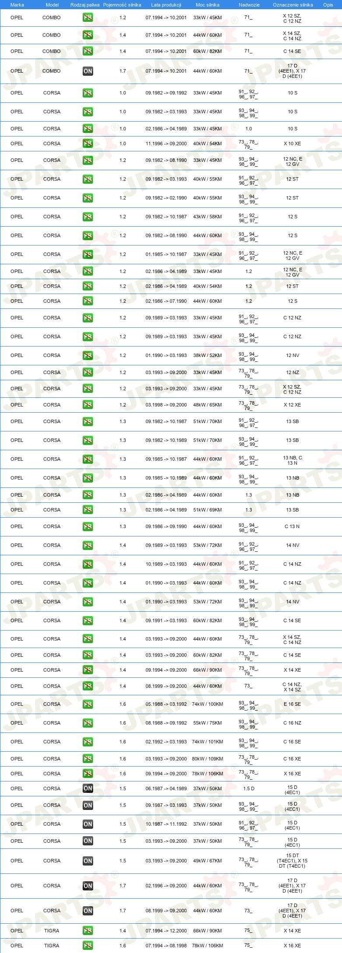Click the '09.1987 -> 03.1993' production years cell
342x953 pixels.
[x=166, y=806]
